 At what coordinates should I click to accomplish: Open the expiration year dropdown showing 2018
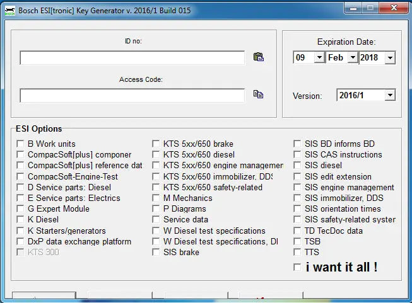click(x=390, y=58)
